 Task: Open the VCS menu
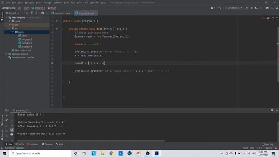tap(86, 3)
